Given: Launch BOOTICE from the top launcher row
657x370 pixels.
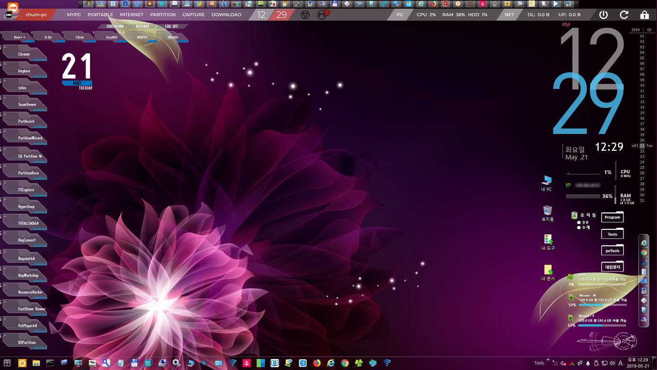Looking at the screenshot, I should click(142, 37).
